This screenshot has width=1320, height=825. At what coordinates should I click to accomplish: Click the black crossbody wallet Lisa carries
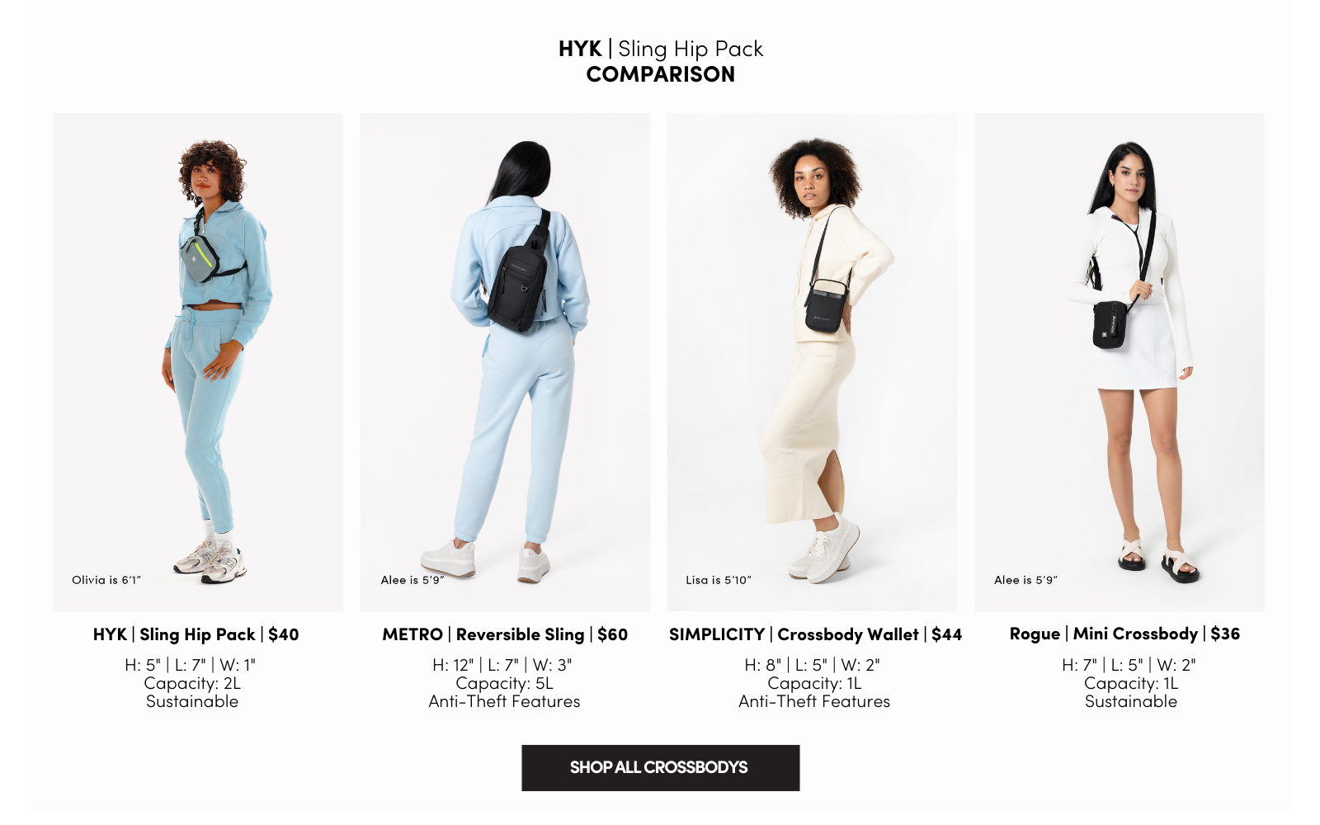(826, 306)
